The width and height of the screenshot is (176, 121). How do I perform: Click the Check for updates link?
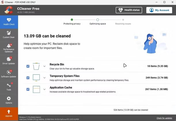click(x=164, y=118)
